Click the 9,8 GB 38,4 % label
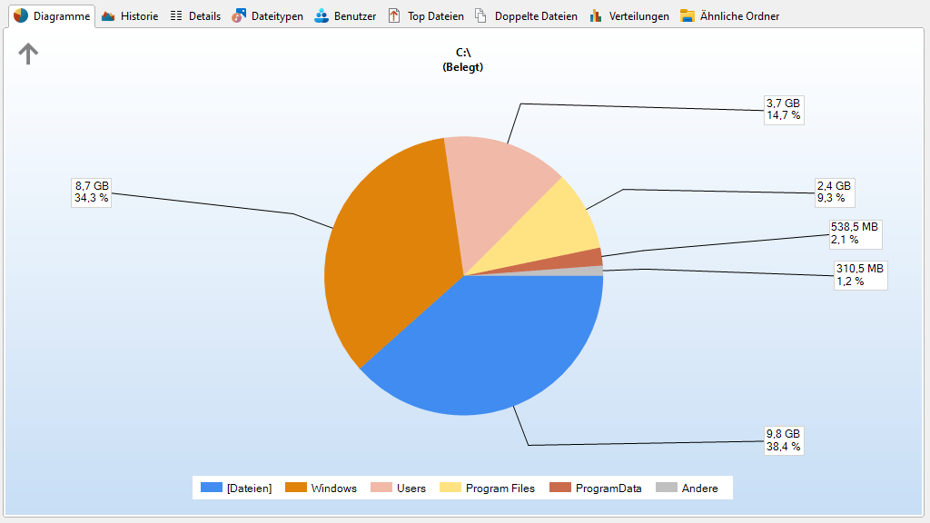Viewport: 930px width, 523px height. [x=783, y=440]
